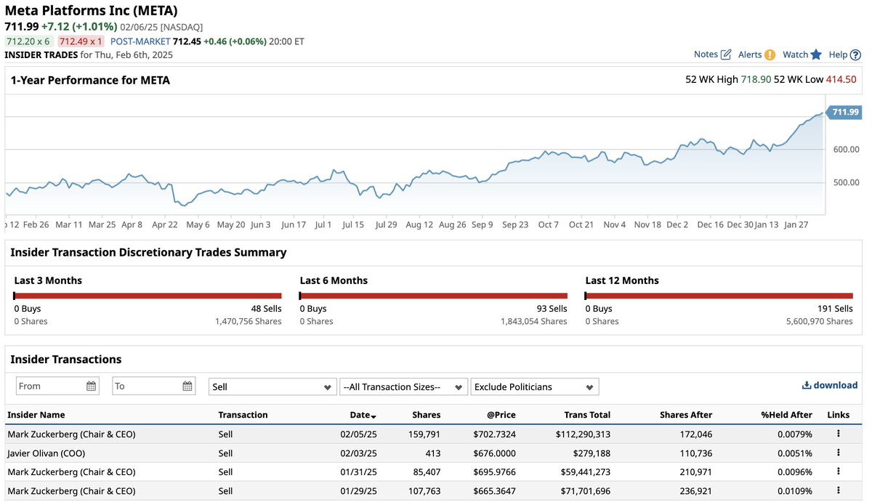Sort by %Held After column header
Viewport: 872px width, 502px height.
point(787,415)
